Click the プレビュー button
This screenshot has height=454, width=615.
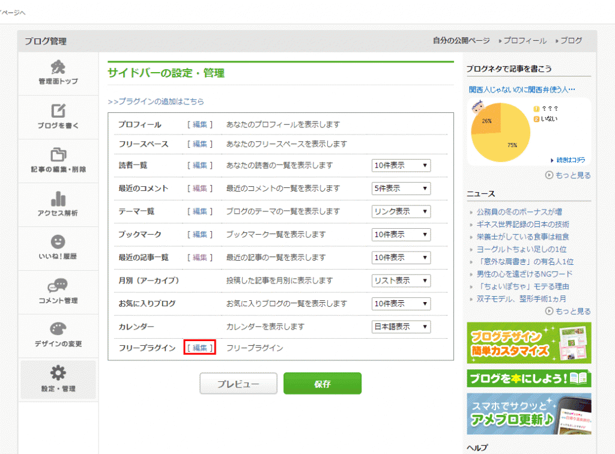(x=238, y=384)
